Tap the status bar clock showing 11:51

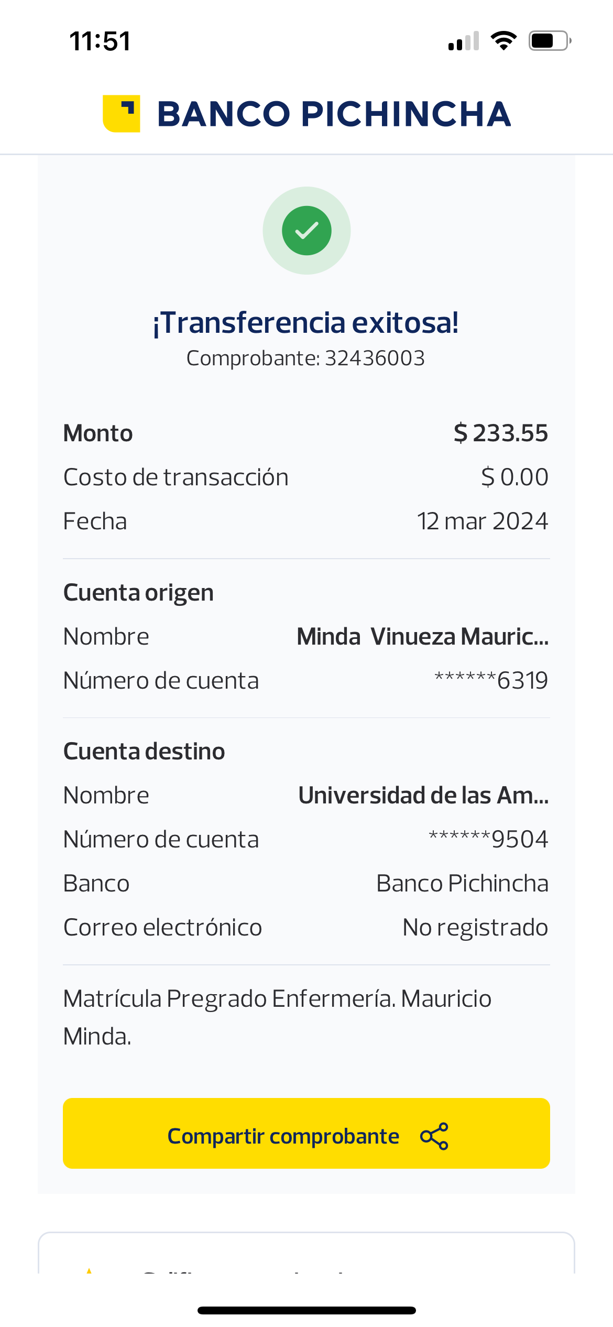[100, 41]
